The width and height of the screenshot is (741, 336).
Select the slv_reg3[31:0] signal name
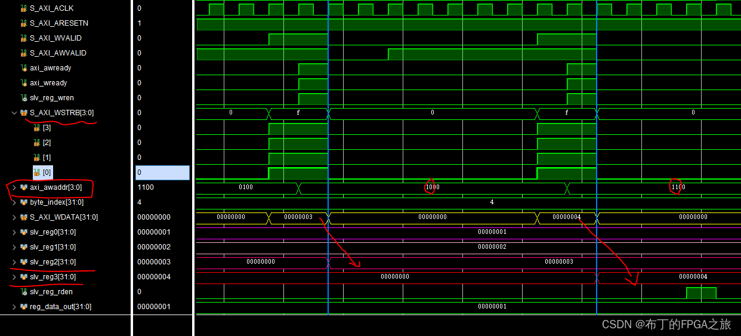[53, 277]
